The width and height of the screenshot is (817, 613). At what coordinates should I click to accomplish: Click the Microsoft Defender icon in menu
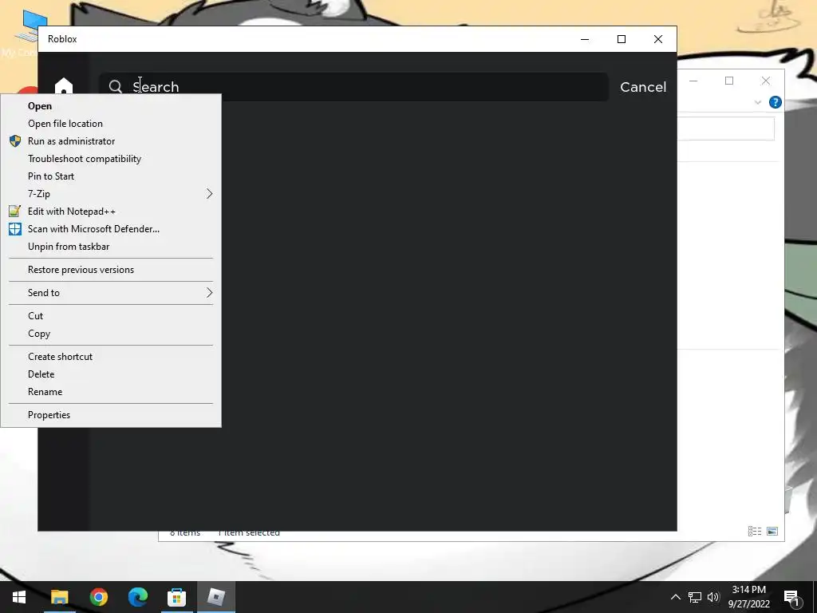[15, 229]
